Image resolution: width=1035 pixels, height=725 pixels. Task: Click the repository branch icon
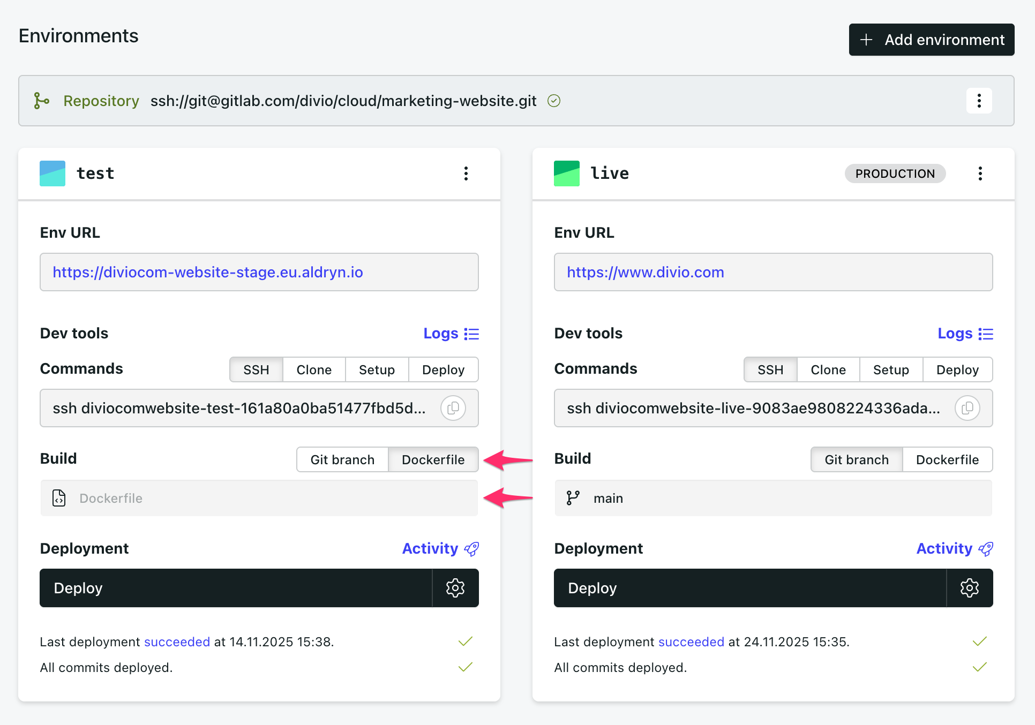(41, 101)
